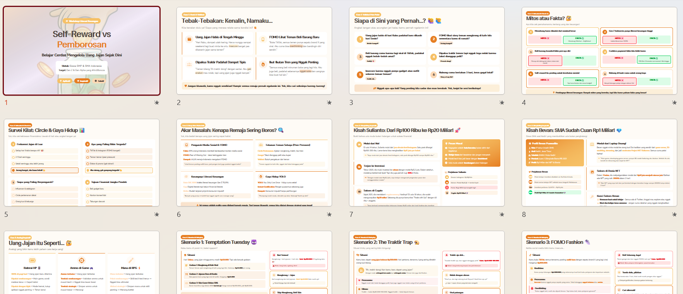Click the transition star icon under slide 2
Image resolution: width=683 pixels, height=294 pixels.
329,103
